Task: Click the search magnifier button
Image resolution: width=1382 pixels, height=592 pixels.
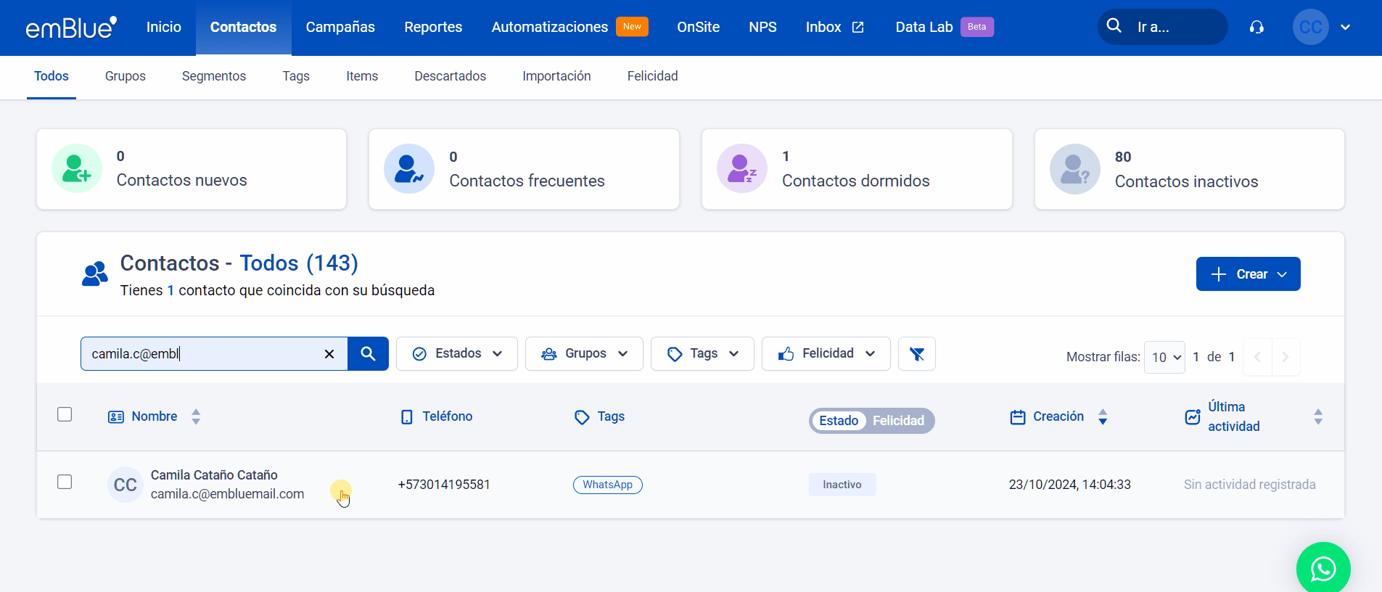Action: point(368,354)
